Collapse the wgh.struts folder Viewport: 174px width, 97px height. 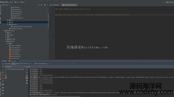(x=8, y=24)
